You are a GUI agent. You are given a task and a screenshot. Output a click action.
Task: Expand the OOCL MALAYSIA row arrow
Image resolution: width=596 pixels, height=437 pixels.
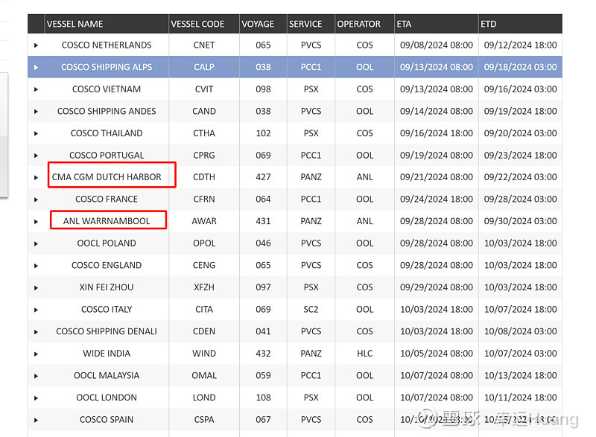coord(36,375)
